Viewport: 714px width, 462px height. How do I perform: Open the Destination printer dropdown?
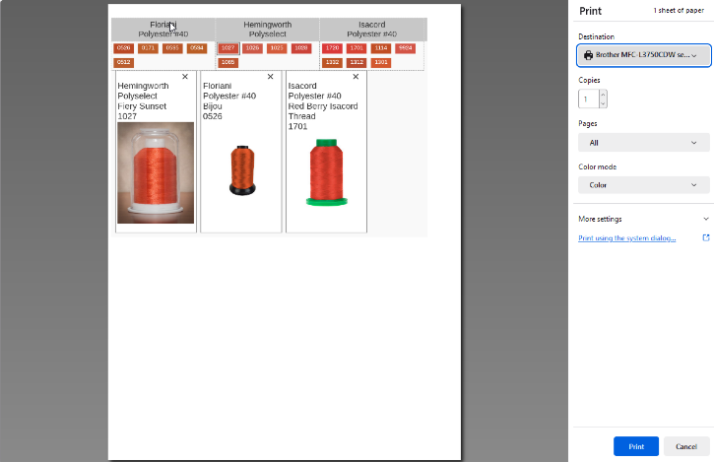point(643,55)
